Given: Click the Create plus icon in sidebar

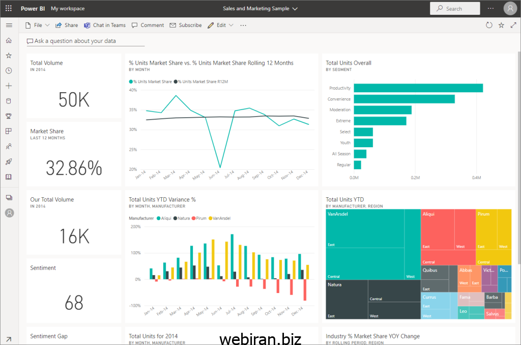Looking at the screenshot, I should pos(9,86).
